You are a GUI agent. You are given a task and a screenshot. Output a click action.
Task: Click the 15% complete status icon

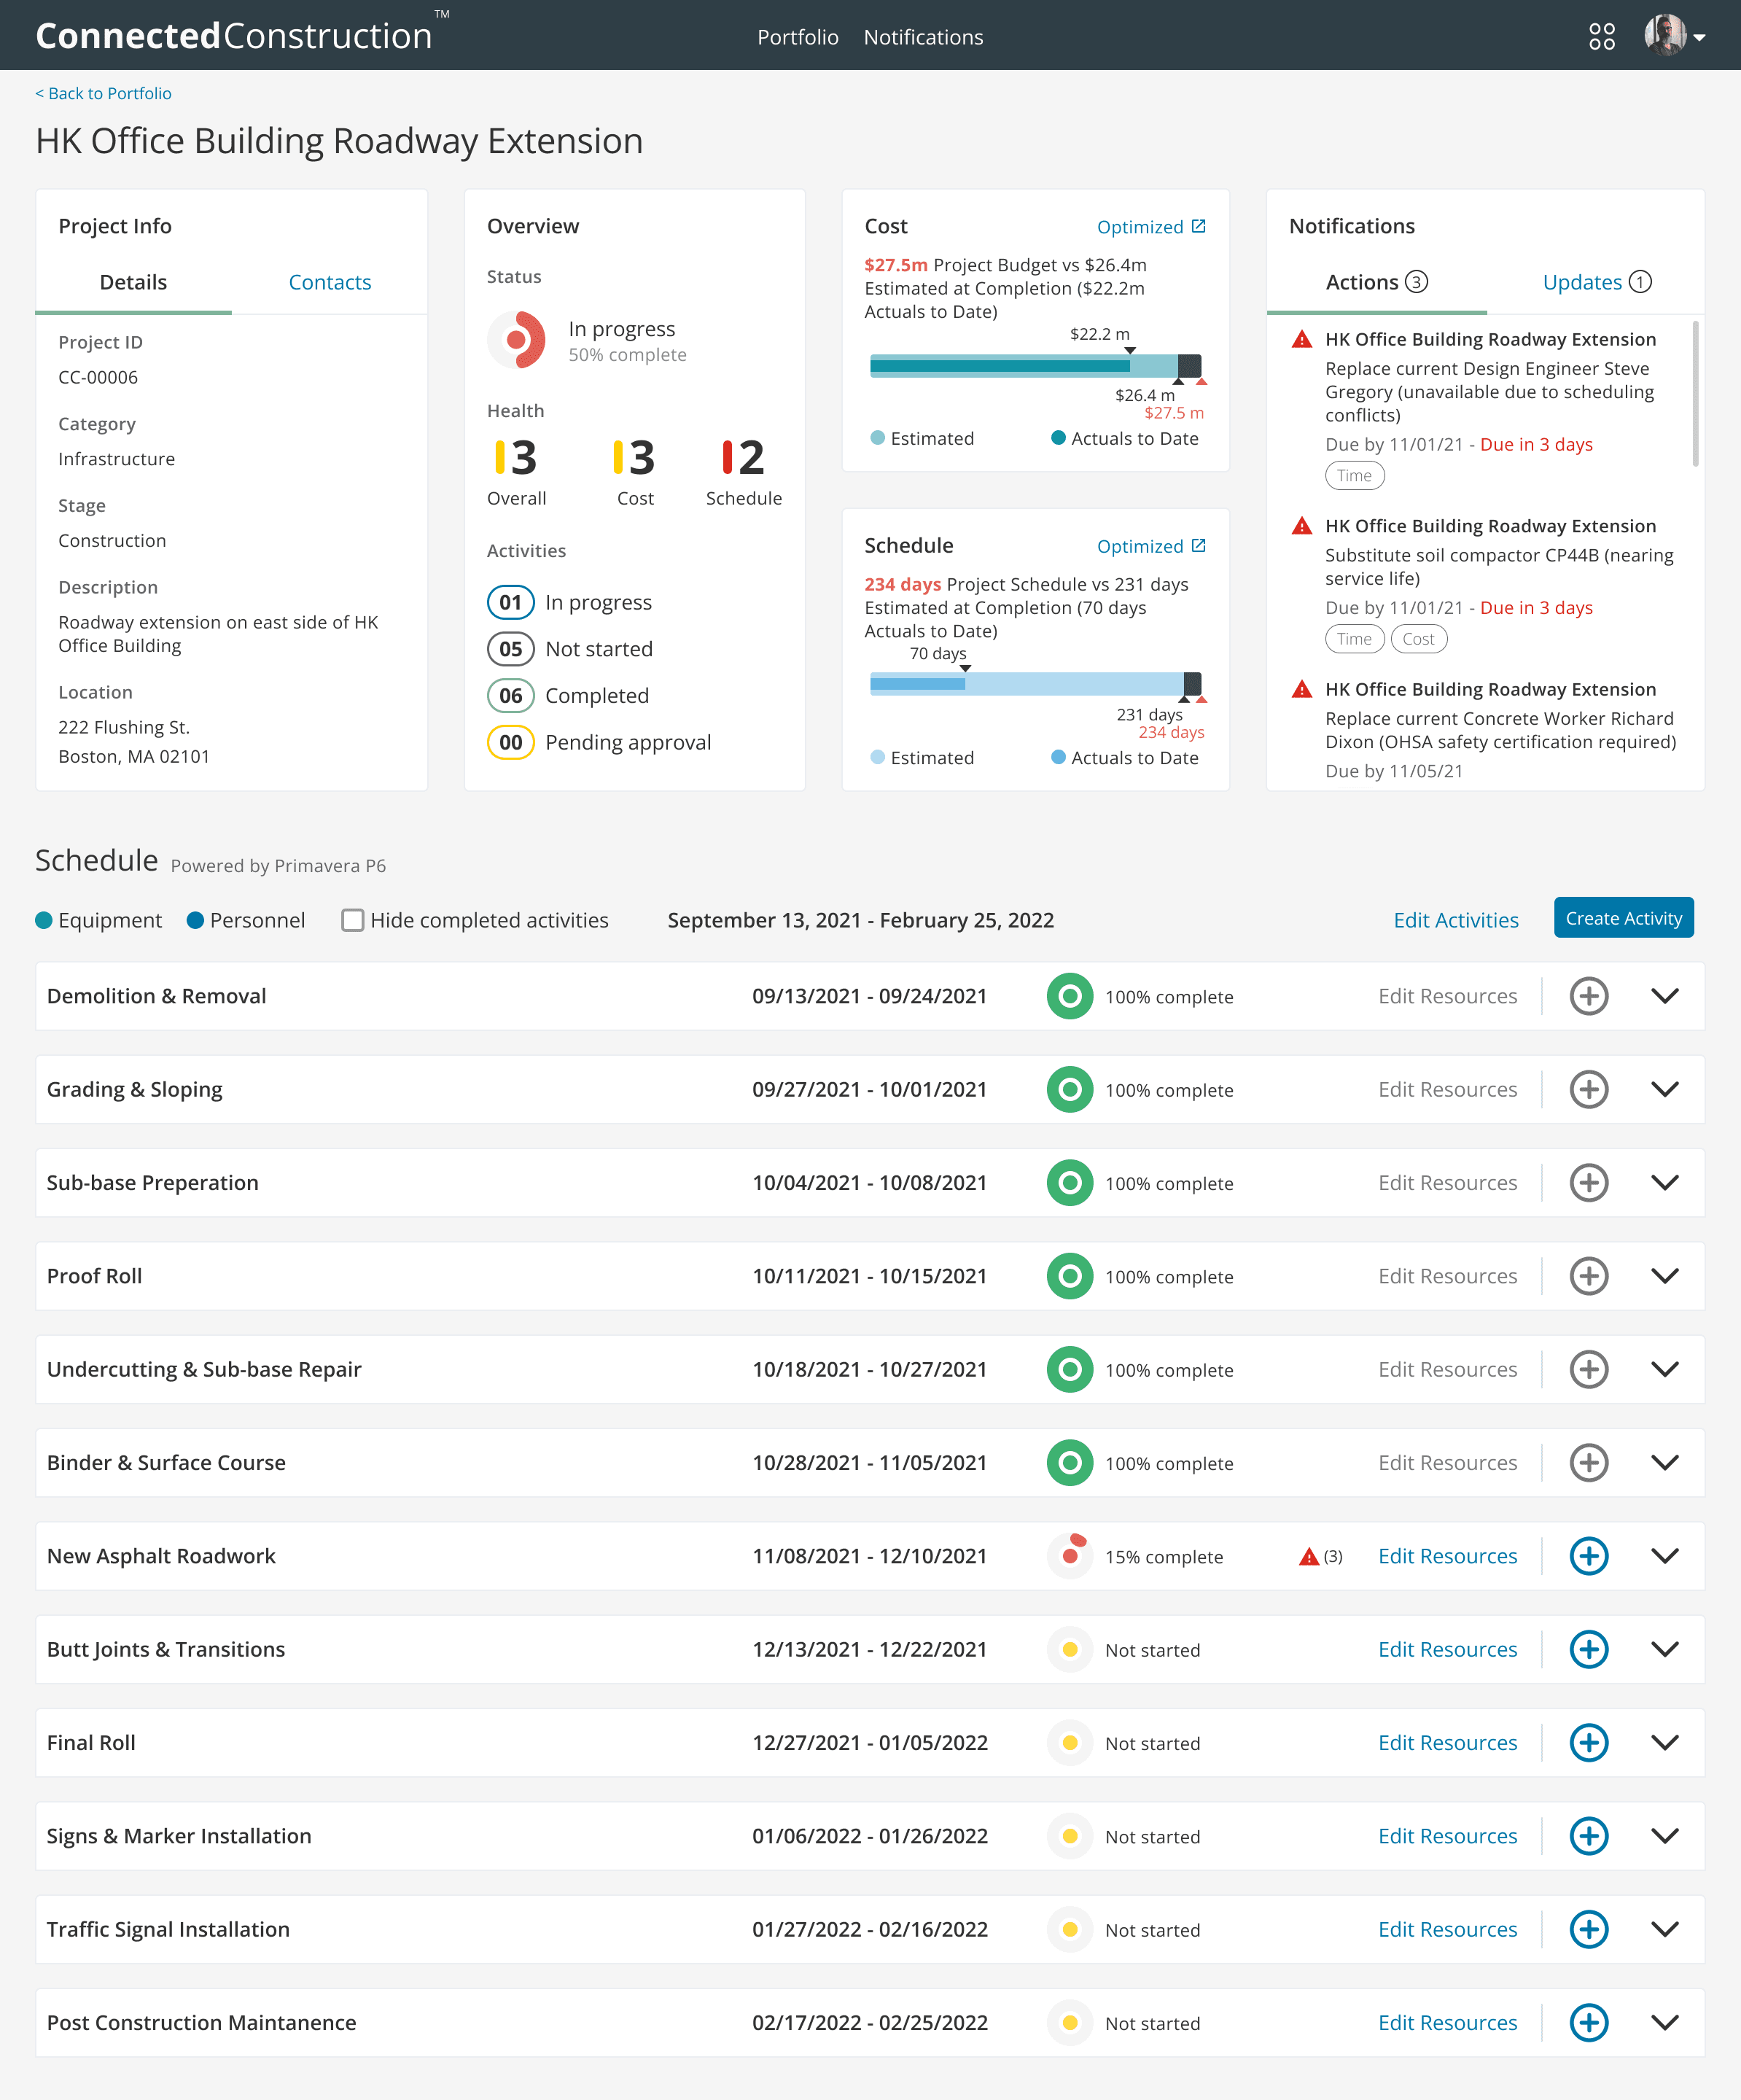pos(1070,1555)
